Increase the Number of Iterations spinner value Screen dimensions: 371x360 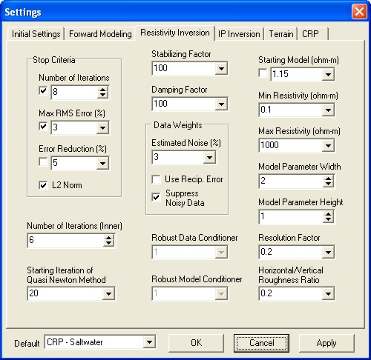102,89
